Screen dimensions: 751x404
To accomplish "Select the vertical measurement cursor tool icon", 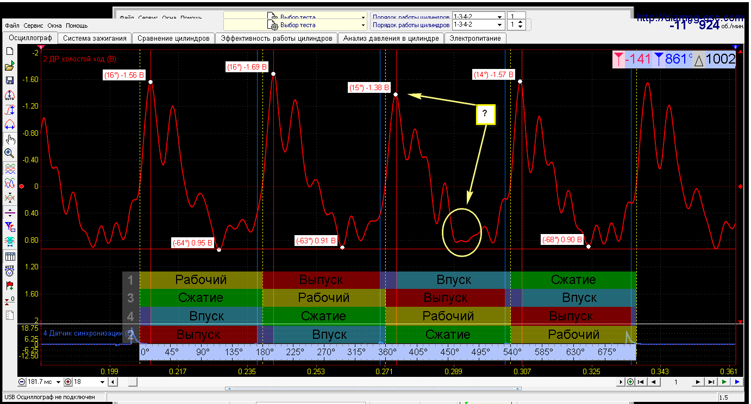I will click(x=9, y=110).
